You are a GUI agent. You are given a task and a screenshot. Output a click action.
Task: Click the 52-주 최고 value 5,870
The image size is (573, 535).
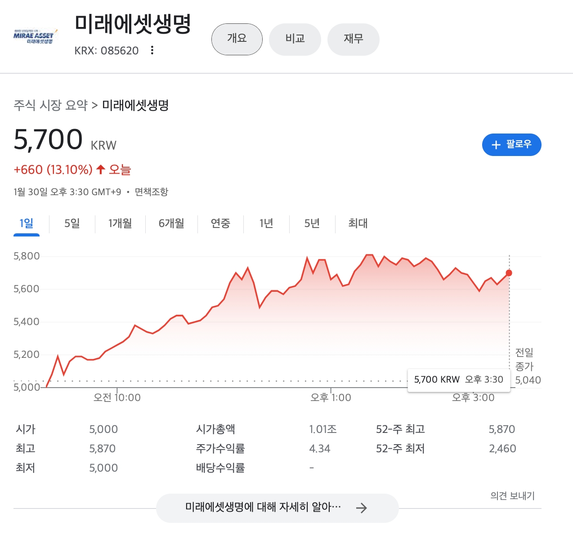pos(502,429)
